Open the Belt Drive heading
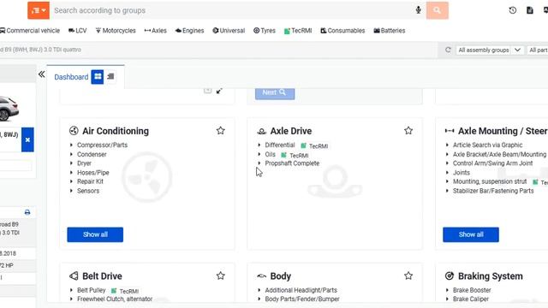548x308 pixels. click(102, 276)
